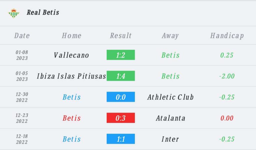Click the blue 1:1 result badge
The height and width of the screenshot is (150, 256).
pyautogui.click(x=121, y=139)
